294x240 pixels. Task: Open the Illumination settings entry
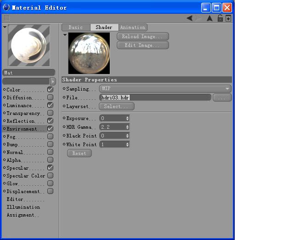tap(23, 207)
